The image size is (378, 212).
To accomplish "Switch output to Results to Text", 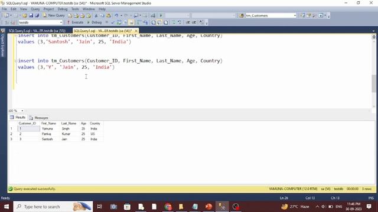I will [x=154, y=22].
